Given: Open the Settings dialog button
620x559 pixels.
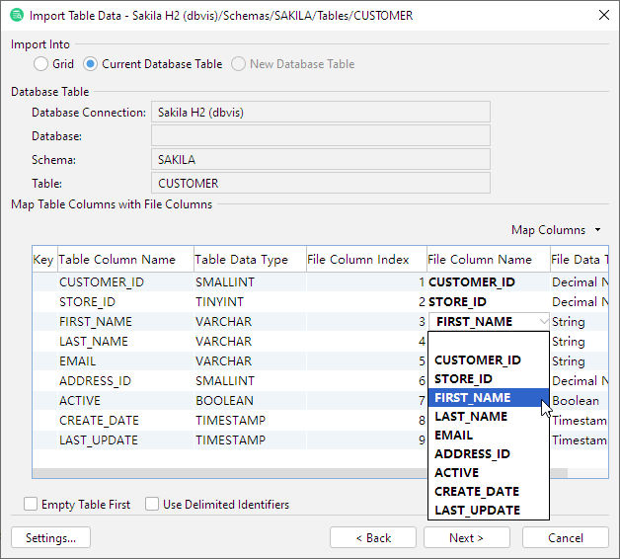Looking at the screenshot, I should coord(50,538).
